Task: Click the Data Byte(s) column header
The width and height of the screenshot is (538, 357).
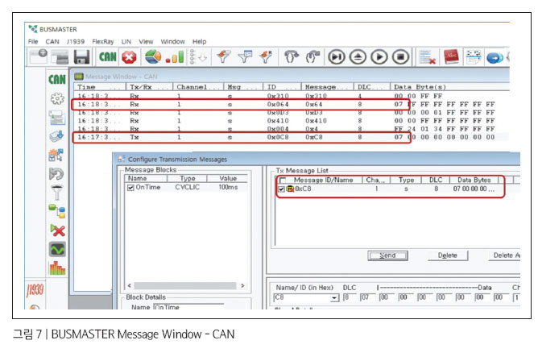Action: pos(449,87)
